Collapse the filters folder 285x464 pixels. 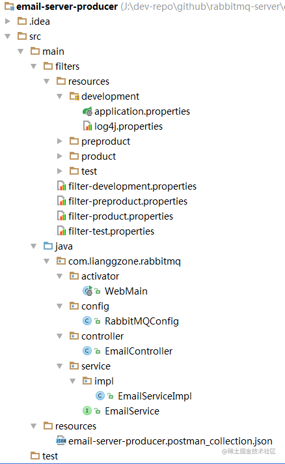point(34,66)
